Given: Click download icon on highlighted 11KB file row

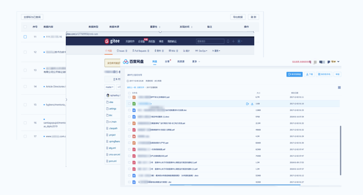Looking at the screenshot, I should click(252, 104).
